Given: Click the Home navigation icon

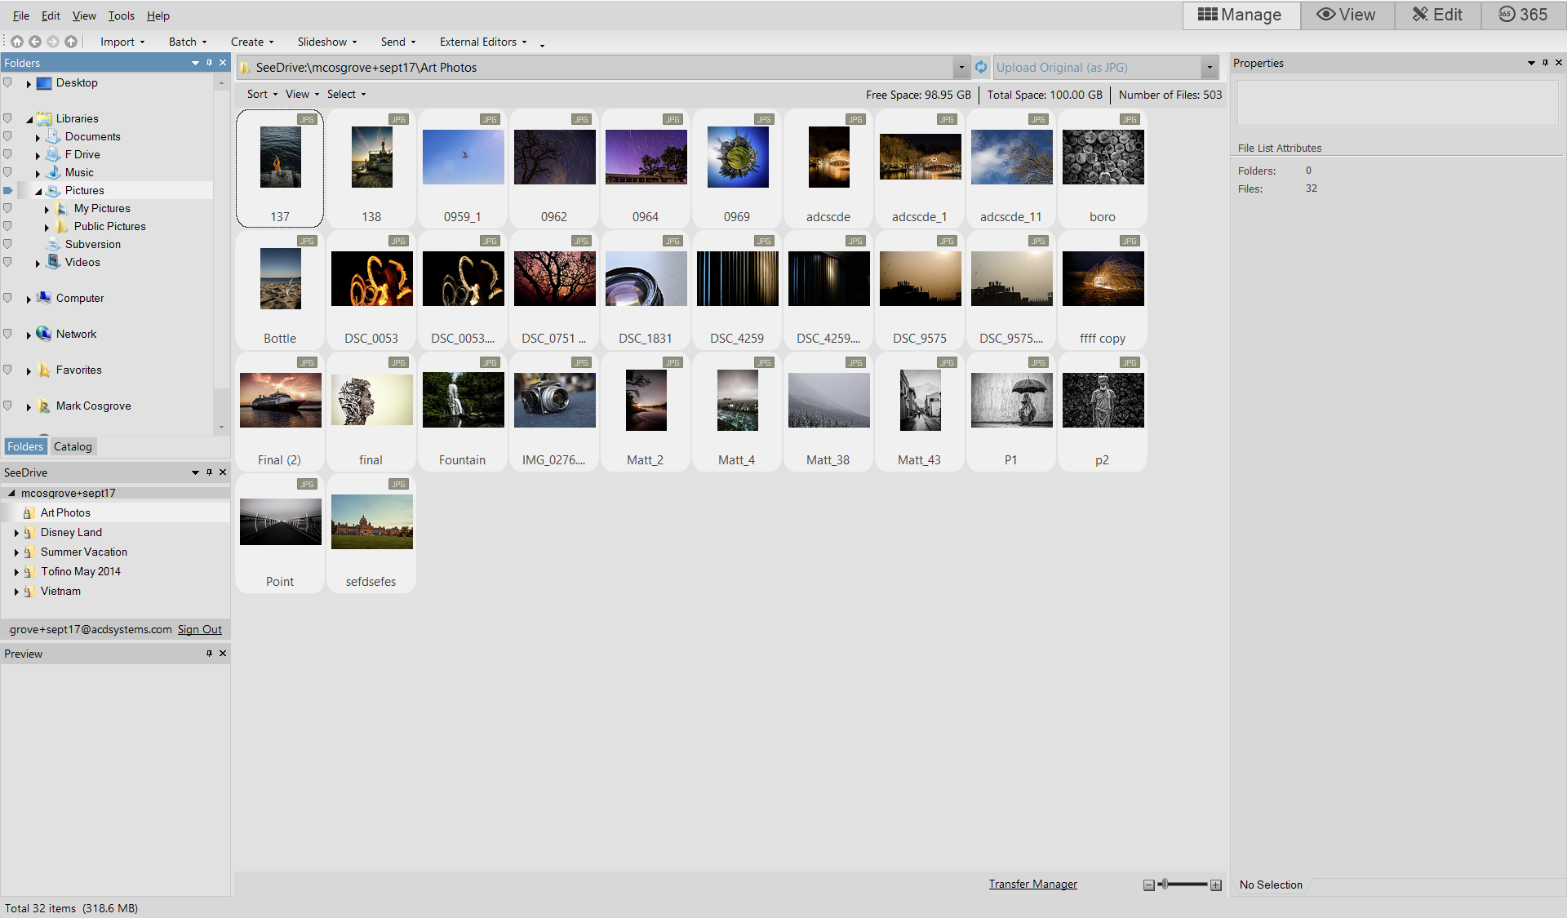Looking at the screenshot, I should 17,42.
